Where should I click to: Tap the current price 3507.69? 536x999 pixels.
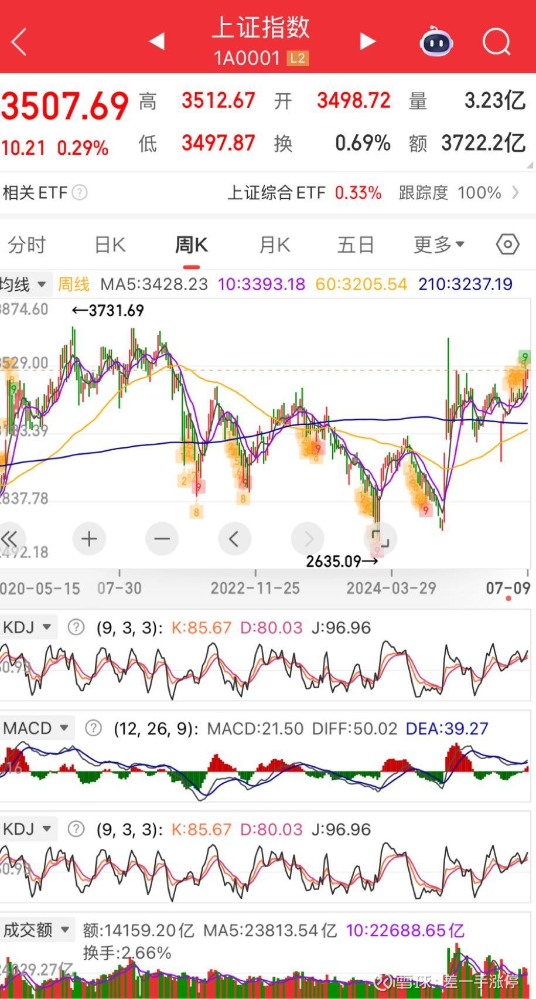(65, 106)
